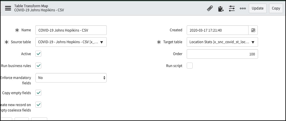Click the paperclip attachments icon
Image resolution: width=286 pixels, height=121 pixels.
(210, 8)
